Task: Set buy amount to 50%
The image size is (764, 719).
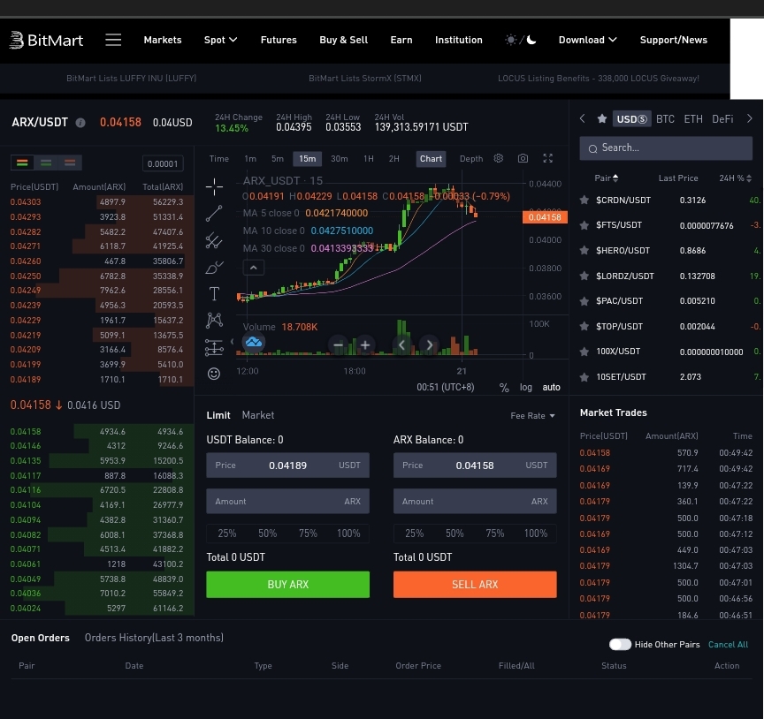Action: 268,534
